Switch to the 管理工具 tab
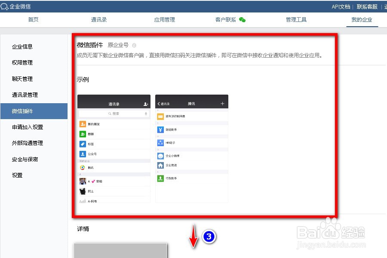The image size is (387, 258). tap(296, 19)
